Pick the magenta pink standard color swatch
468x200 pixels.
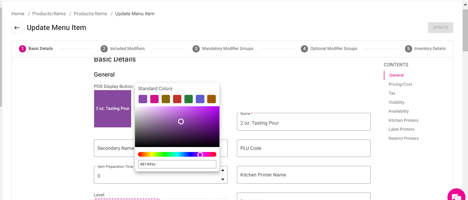[x=154, y=99]
